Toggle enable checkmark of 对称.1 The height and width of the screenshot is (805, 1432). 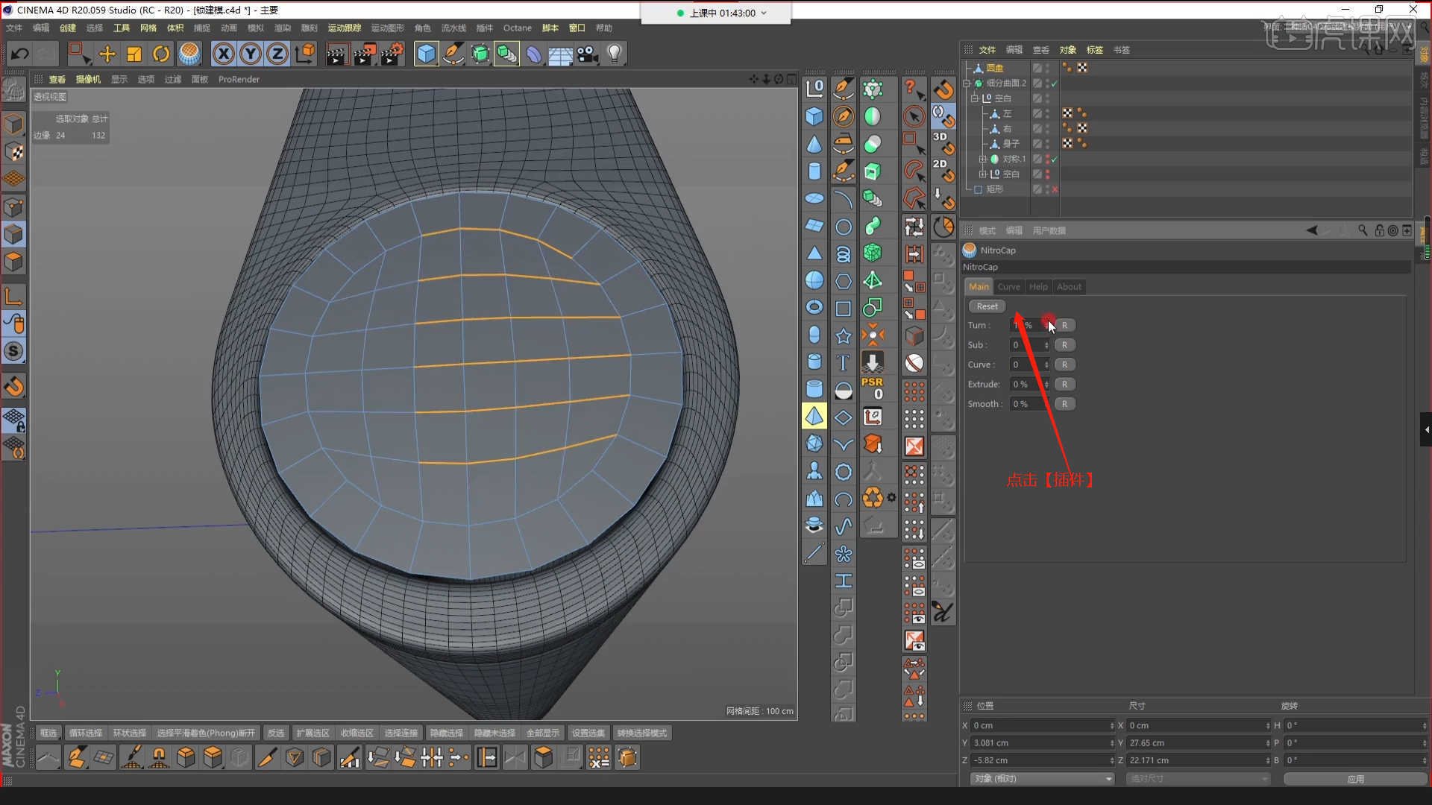(x=1054, y=159)
